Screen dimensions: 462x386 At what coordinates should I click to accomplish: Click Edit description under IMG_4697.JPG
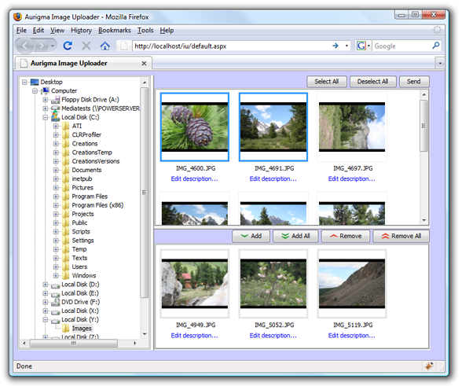coord(351,178)
